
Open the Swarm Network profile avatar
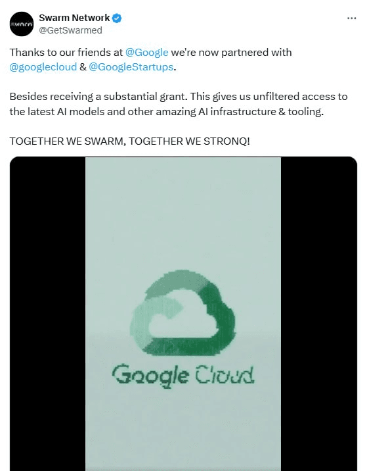pos(21,24)
